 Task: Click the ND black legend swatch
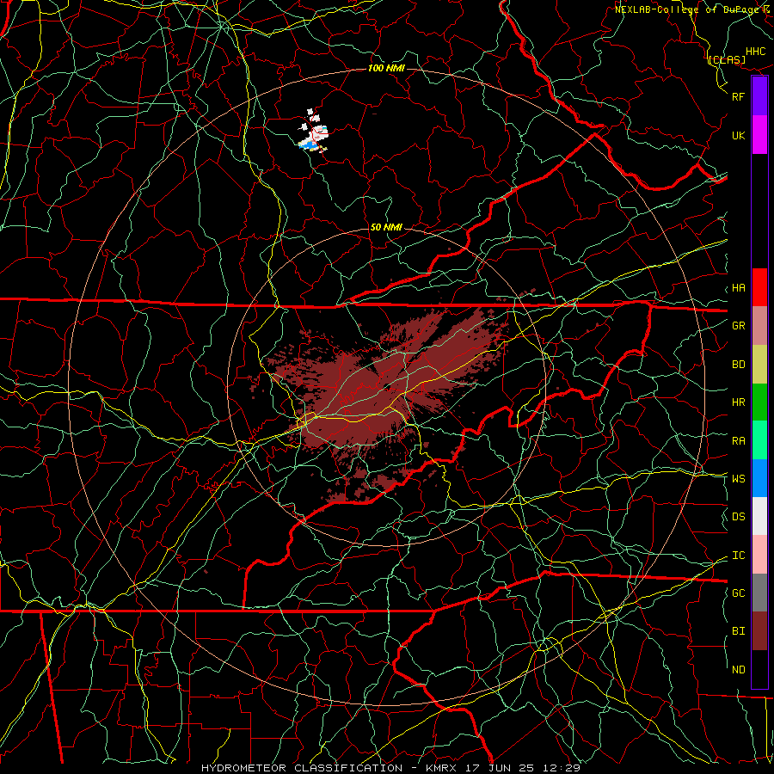click(x=759, y=669)
